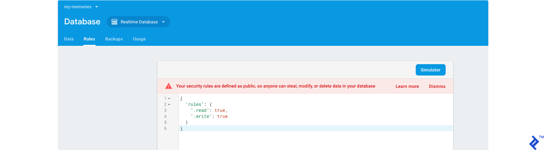The image size is (544, 152).
Task: Place cursor on the .read true value
Action: pos(220,111)
